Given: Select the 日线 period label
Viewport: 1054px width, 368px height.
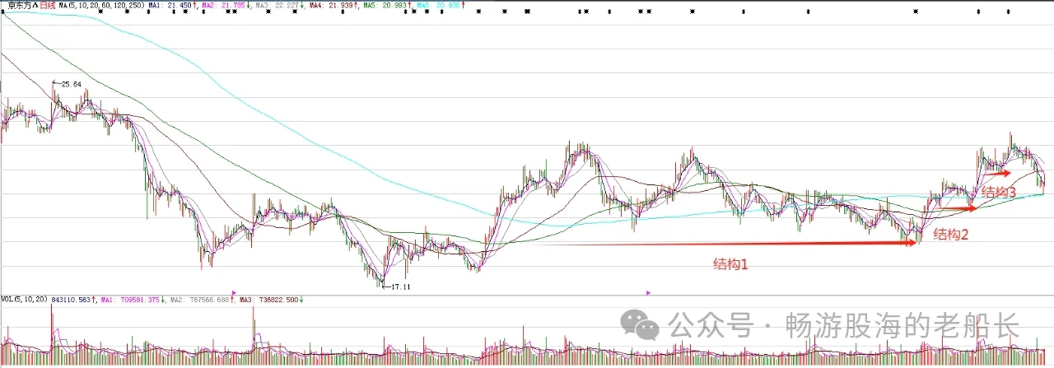Looking at the screenshot, I should point(47,5).
